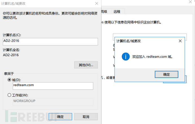The width and height of the screenshot is (195, 124).
Task: Click the 计算机名 field containing AD2-2016
Action: (50, 41)
